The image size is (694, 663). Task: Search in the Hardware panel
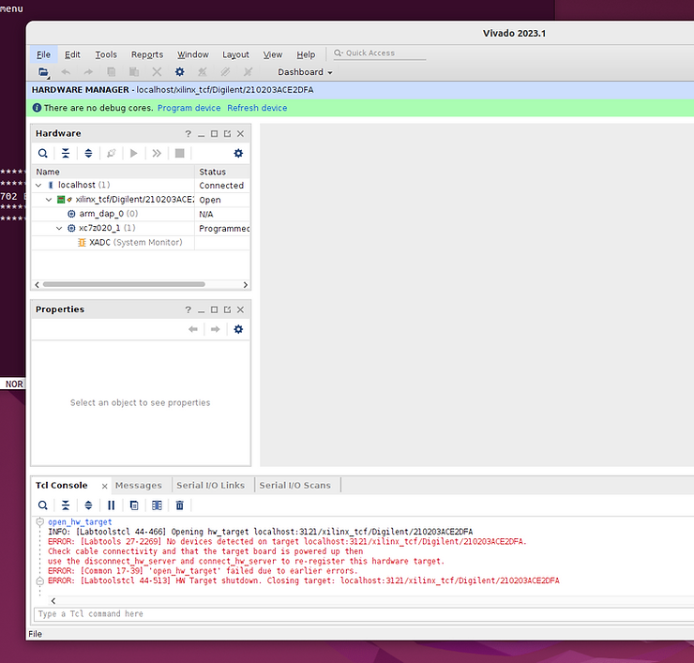point(42,153)
